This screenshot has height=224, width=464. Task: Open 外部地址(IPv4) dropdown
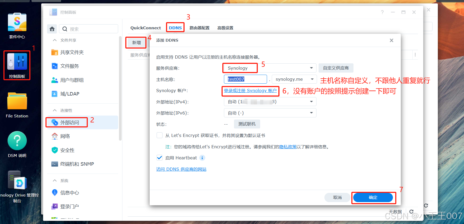point(270,102)
